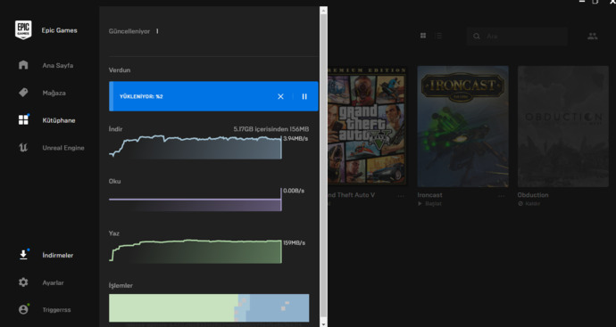Open Ayarlar settings page
616x327 pixels.
coord(53,282)
